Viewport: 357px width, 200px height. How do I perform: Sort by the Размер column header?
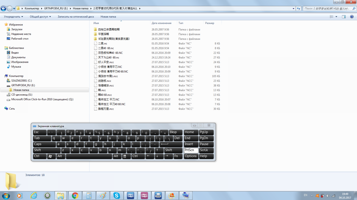pyautogui.click(x=213, y=23)
